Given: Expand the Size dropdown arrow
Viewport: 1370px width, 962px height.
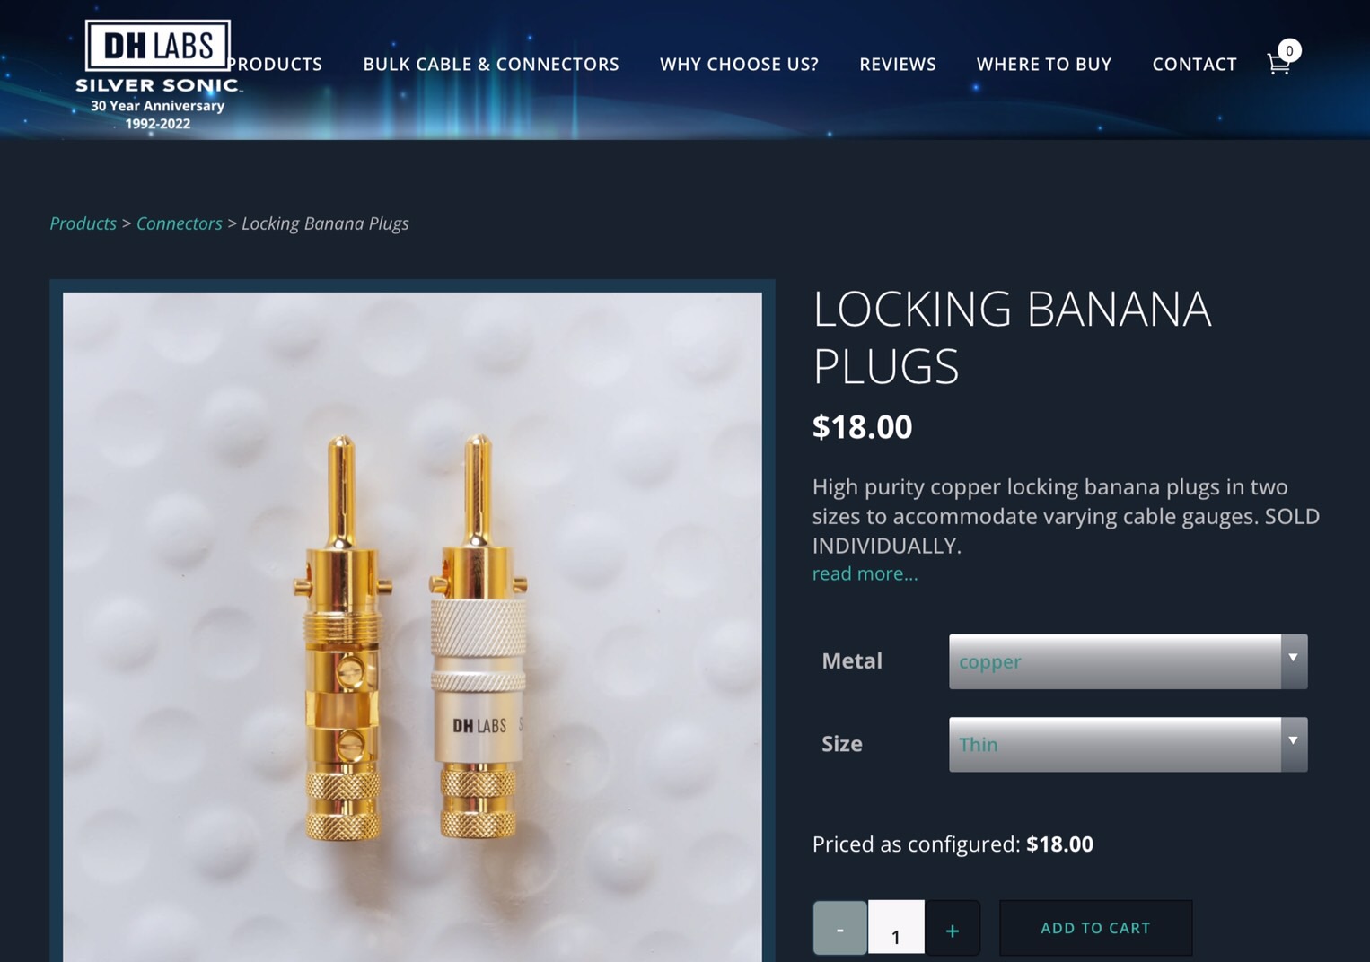Looking at the screenshot, I should (x=1294, y=744).
